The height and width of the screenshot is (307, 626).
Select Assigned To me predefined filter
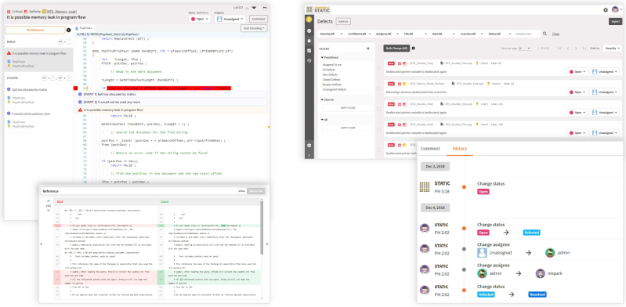tap(331, 65)
